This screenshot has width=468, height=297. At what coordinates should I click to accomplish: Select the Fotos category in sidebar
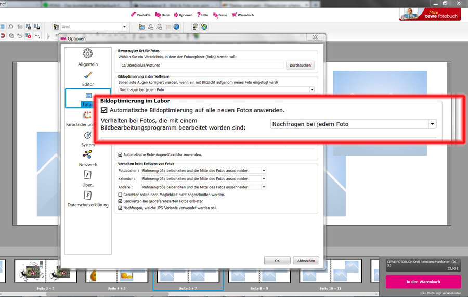[x=88, y=98]
